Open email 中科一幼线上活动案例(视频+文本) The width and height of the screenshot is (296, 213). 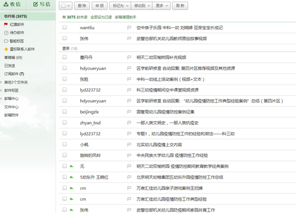(170, 79)
